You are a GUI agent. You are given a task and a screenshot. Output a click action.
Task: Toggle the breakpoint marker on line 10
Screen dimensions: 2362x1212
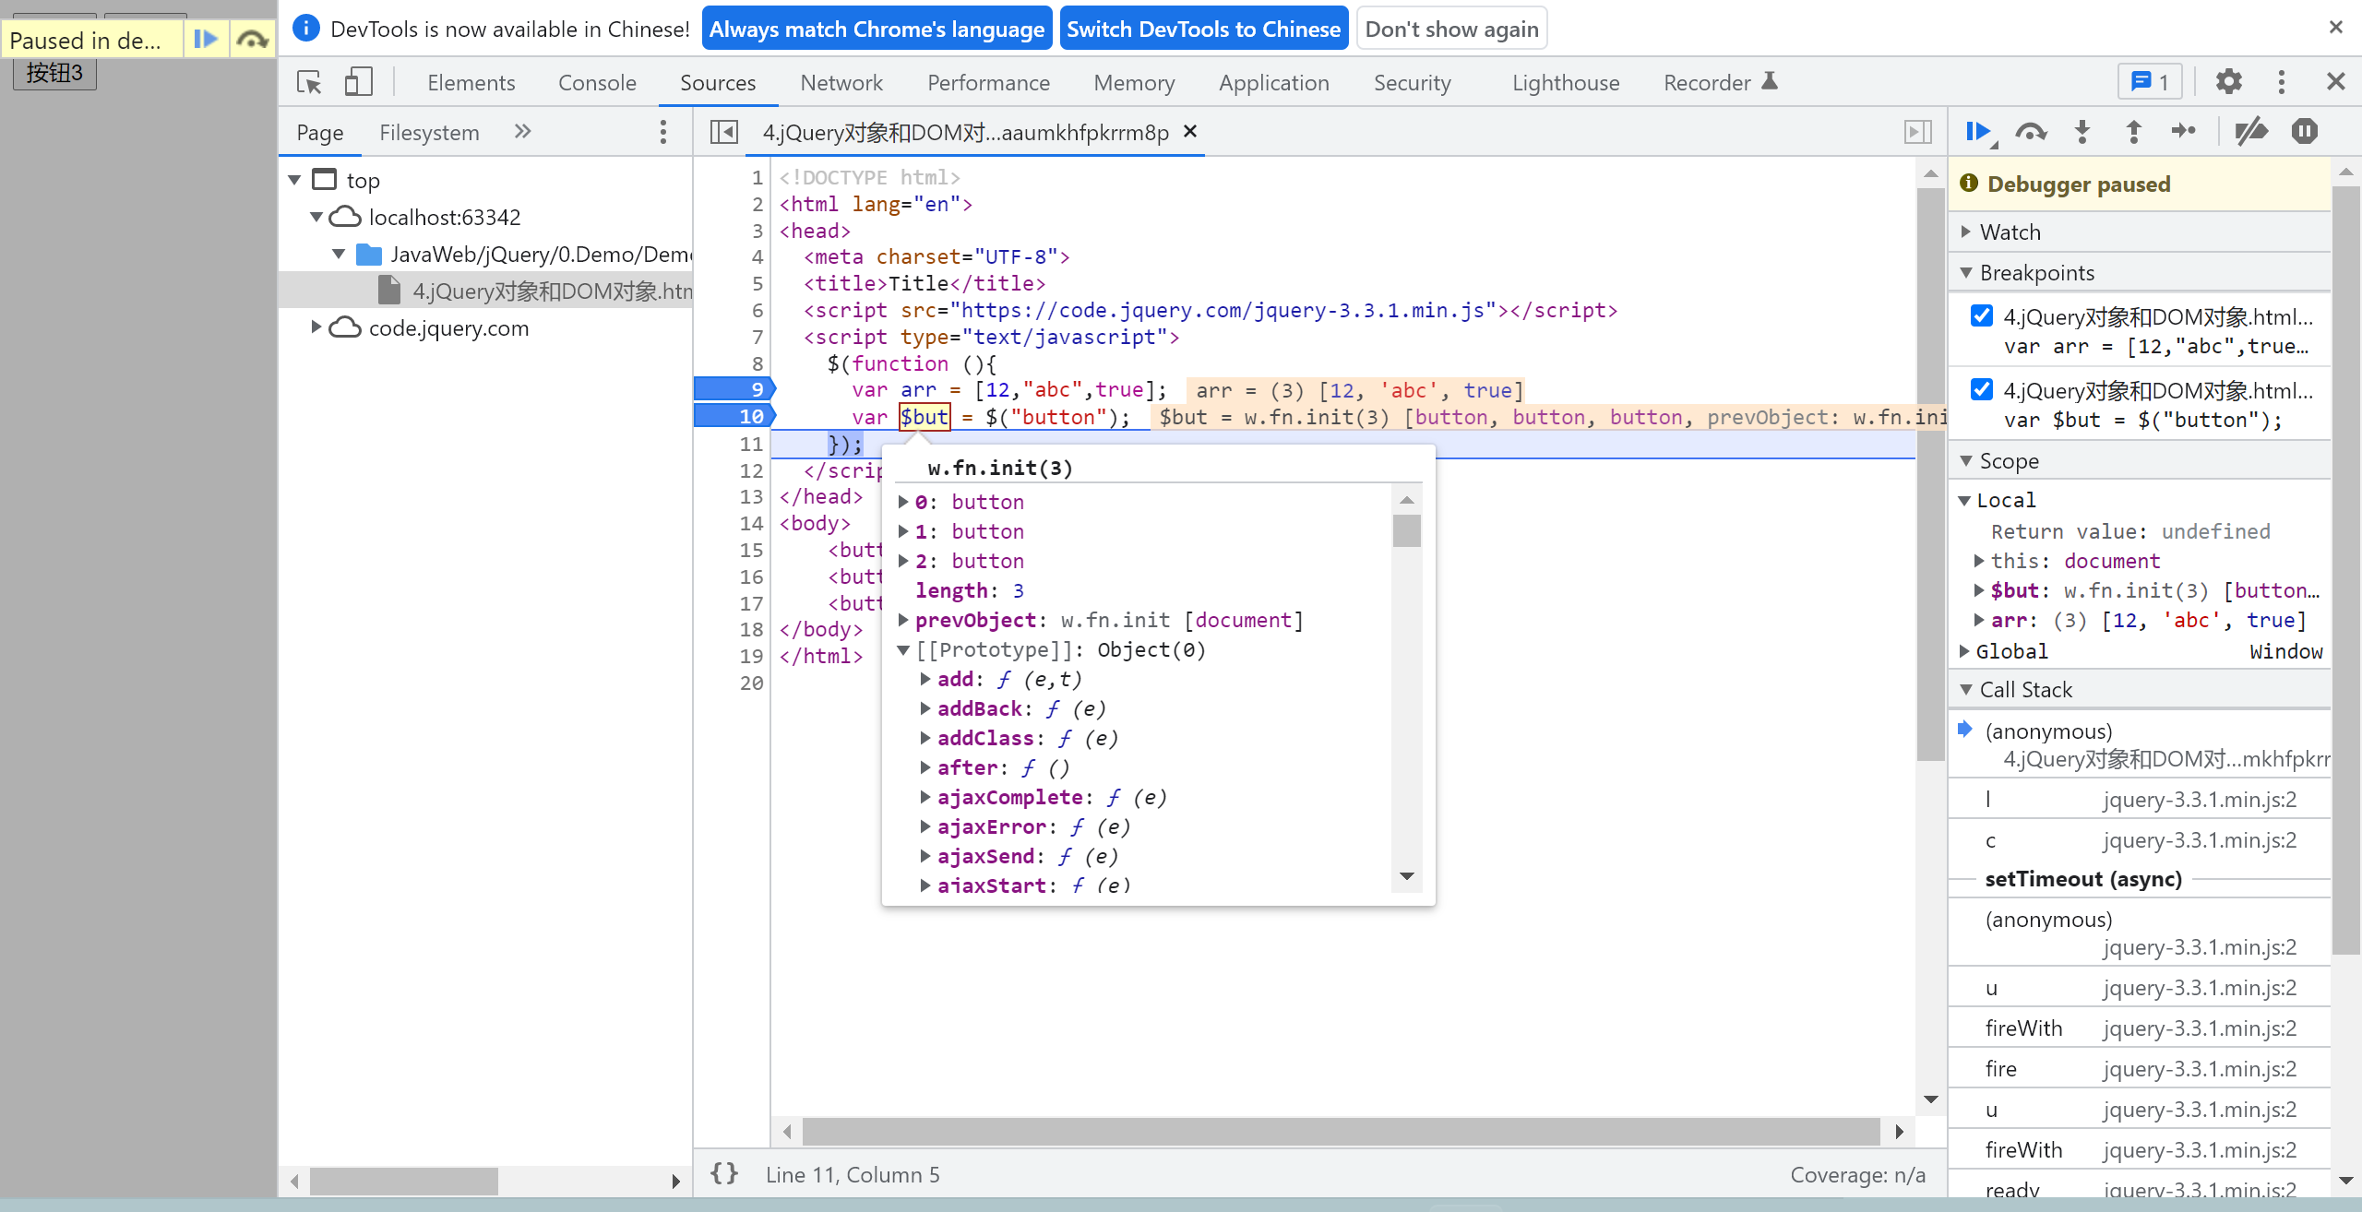click(734, 416)
